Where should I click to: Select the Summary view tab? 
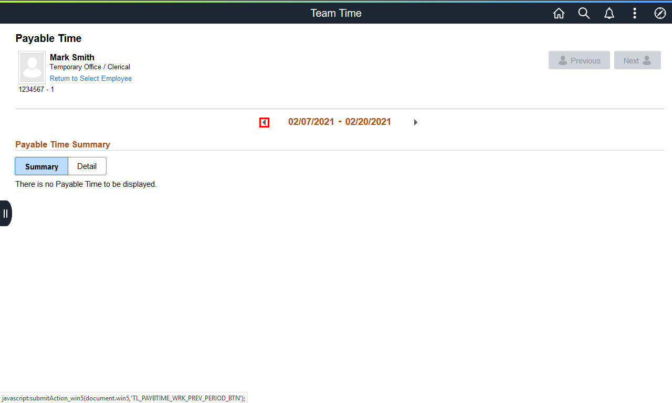41,166
